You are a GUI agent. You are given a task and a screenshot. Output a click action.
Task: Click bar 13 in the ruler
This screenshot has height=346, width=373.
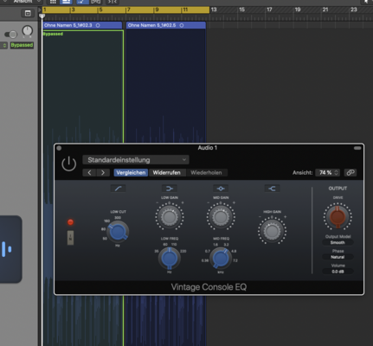(214, 10)
